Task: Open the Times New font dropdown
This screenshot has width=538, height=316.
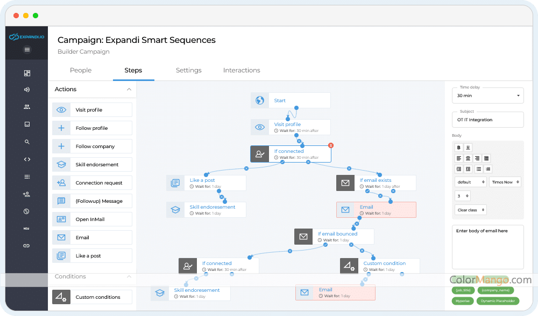Action: (505, 182)
